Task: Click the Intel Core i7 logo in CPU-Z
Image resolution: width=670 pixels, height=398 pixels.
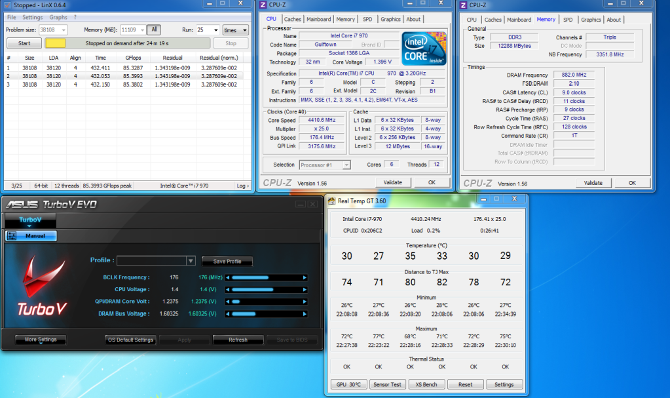Action: (x=424, y=49)
